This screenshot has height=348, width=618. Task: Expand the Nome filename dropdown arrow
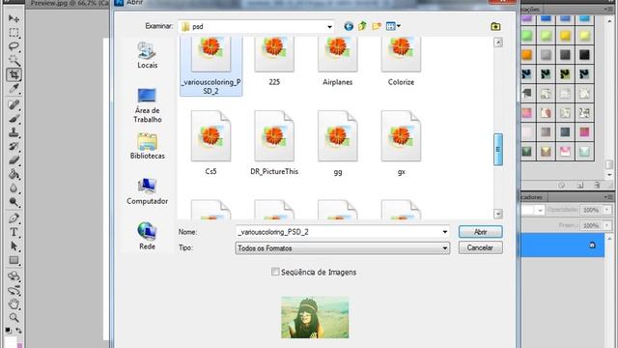coord(445,232)
